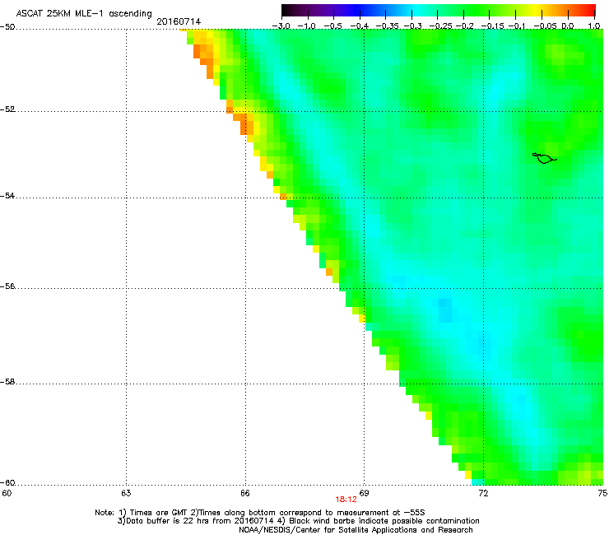Image resolution: width=609 pixels, height=535 pixels.
Task: Click the latitude label -50
Action: 7,27
